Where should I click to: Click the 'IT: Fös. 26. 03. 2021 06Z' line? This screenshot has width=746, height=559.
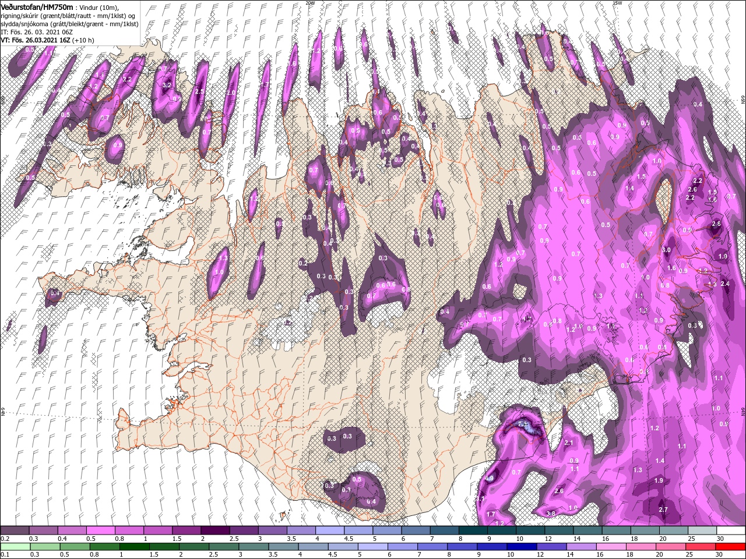pyautogui.click(x=36, y=31)
